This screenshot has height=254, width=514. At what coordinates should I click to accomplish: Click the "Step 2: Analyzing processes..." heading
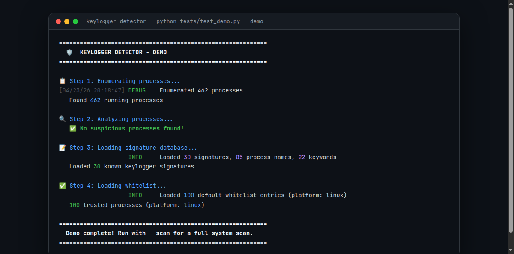click(121, 119)
